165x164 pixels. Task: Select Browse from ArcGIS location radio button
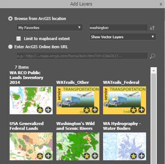click(x=10, y=19)
